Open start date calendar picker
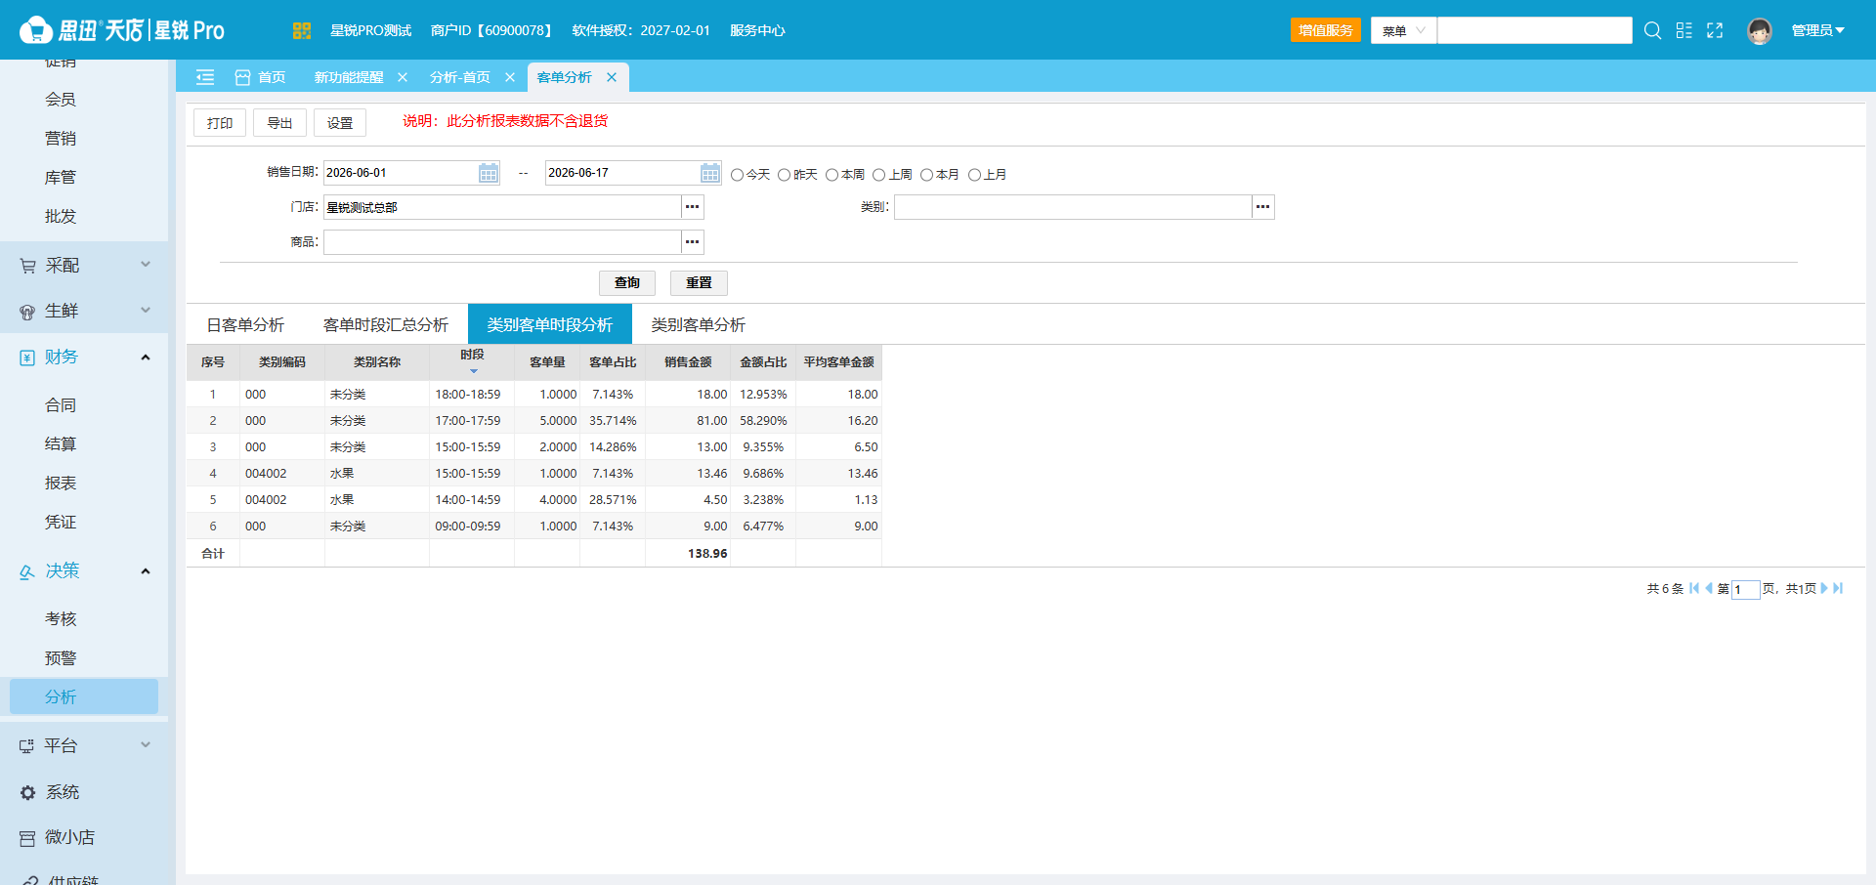1876x885 pixels. [x=489, y=173]
